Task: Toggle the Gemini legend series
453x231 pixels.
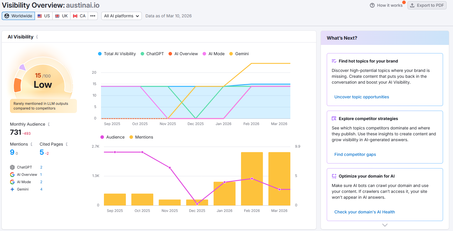Action: (239, 54)
